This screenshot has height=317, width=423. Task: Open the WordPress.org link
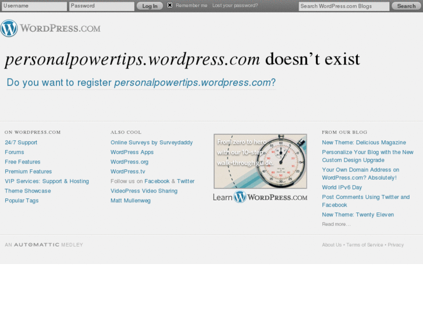coord(130,162)
